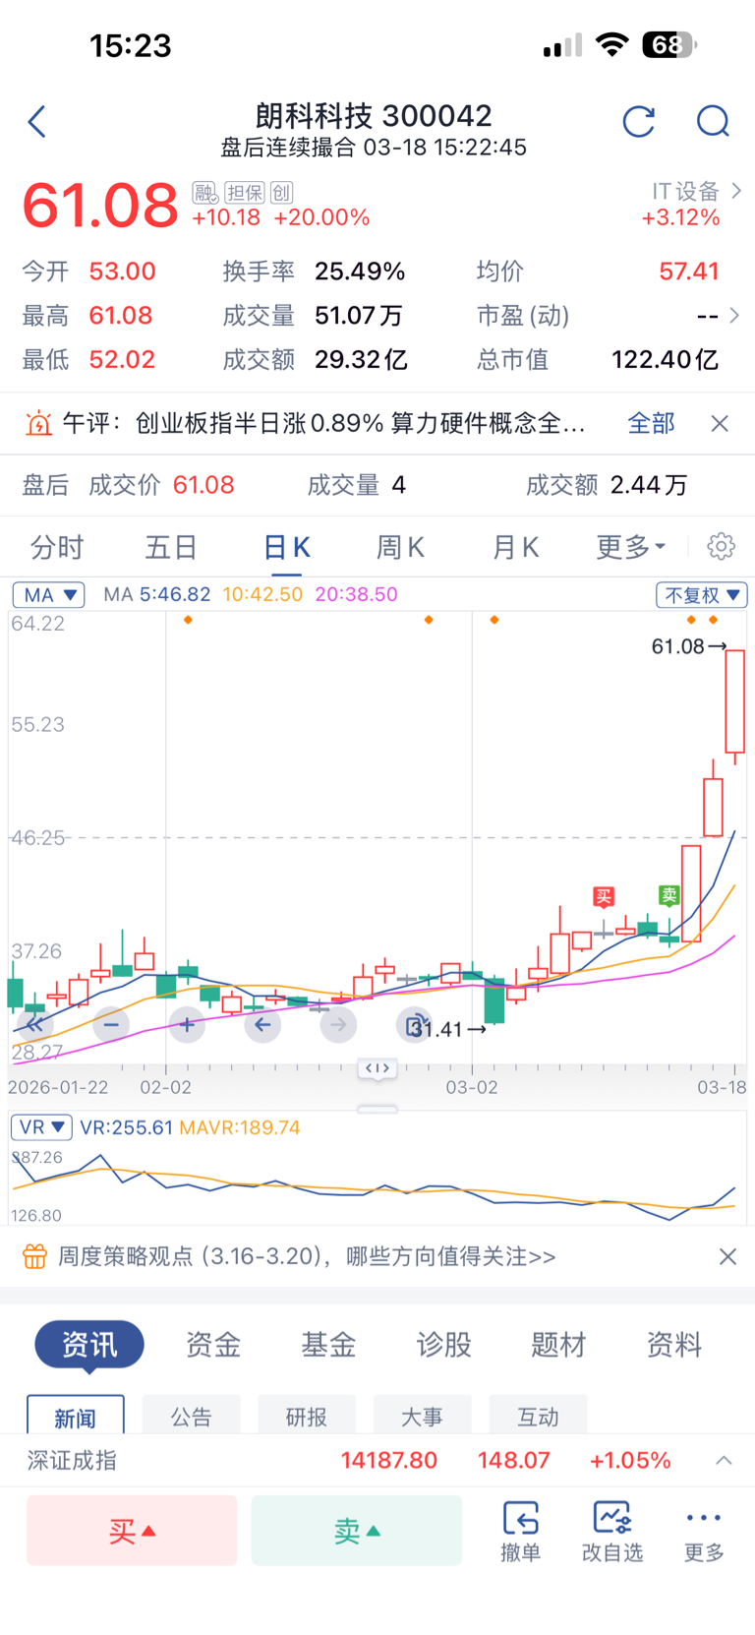Dismiss the 午评 news banner
This screenshot has width=755, height=1635.
click(720, 423)
